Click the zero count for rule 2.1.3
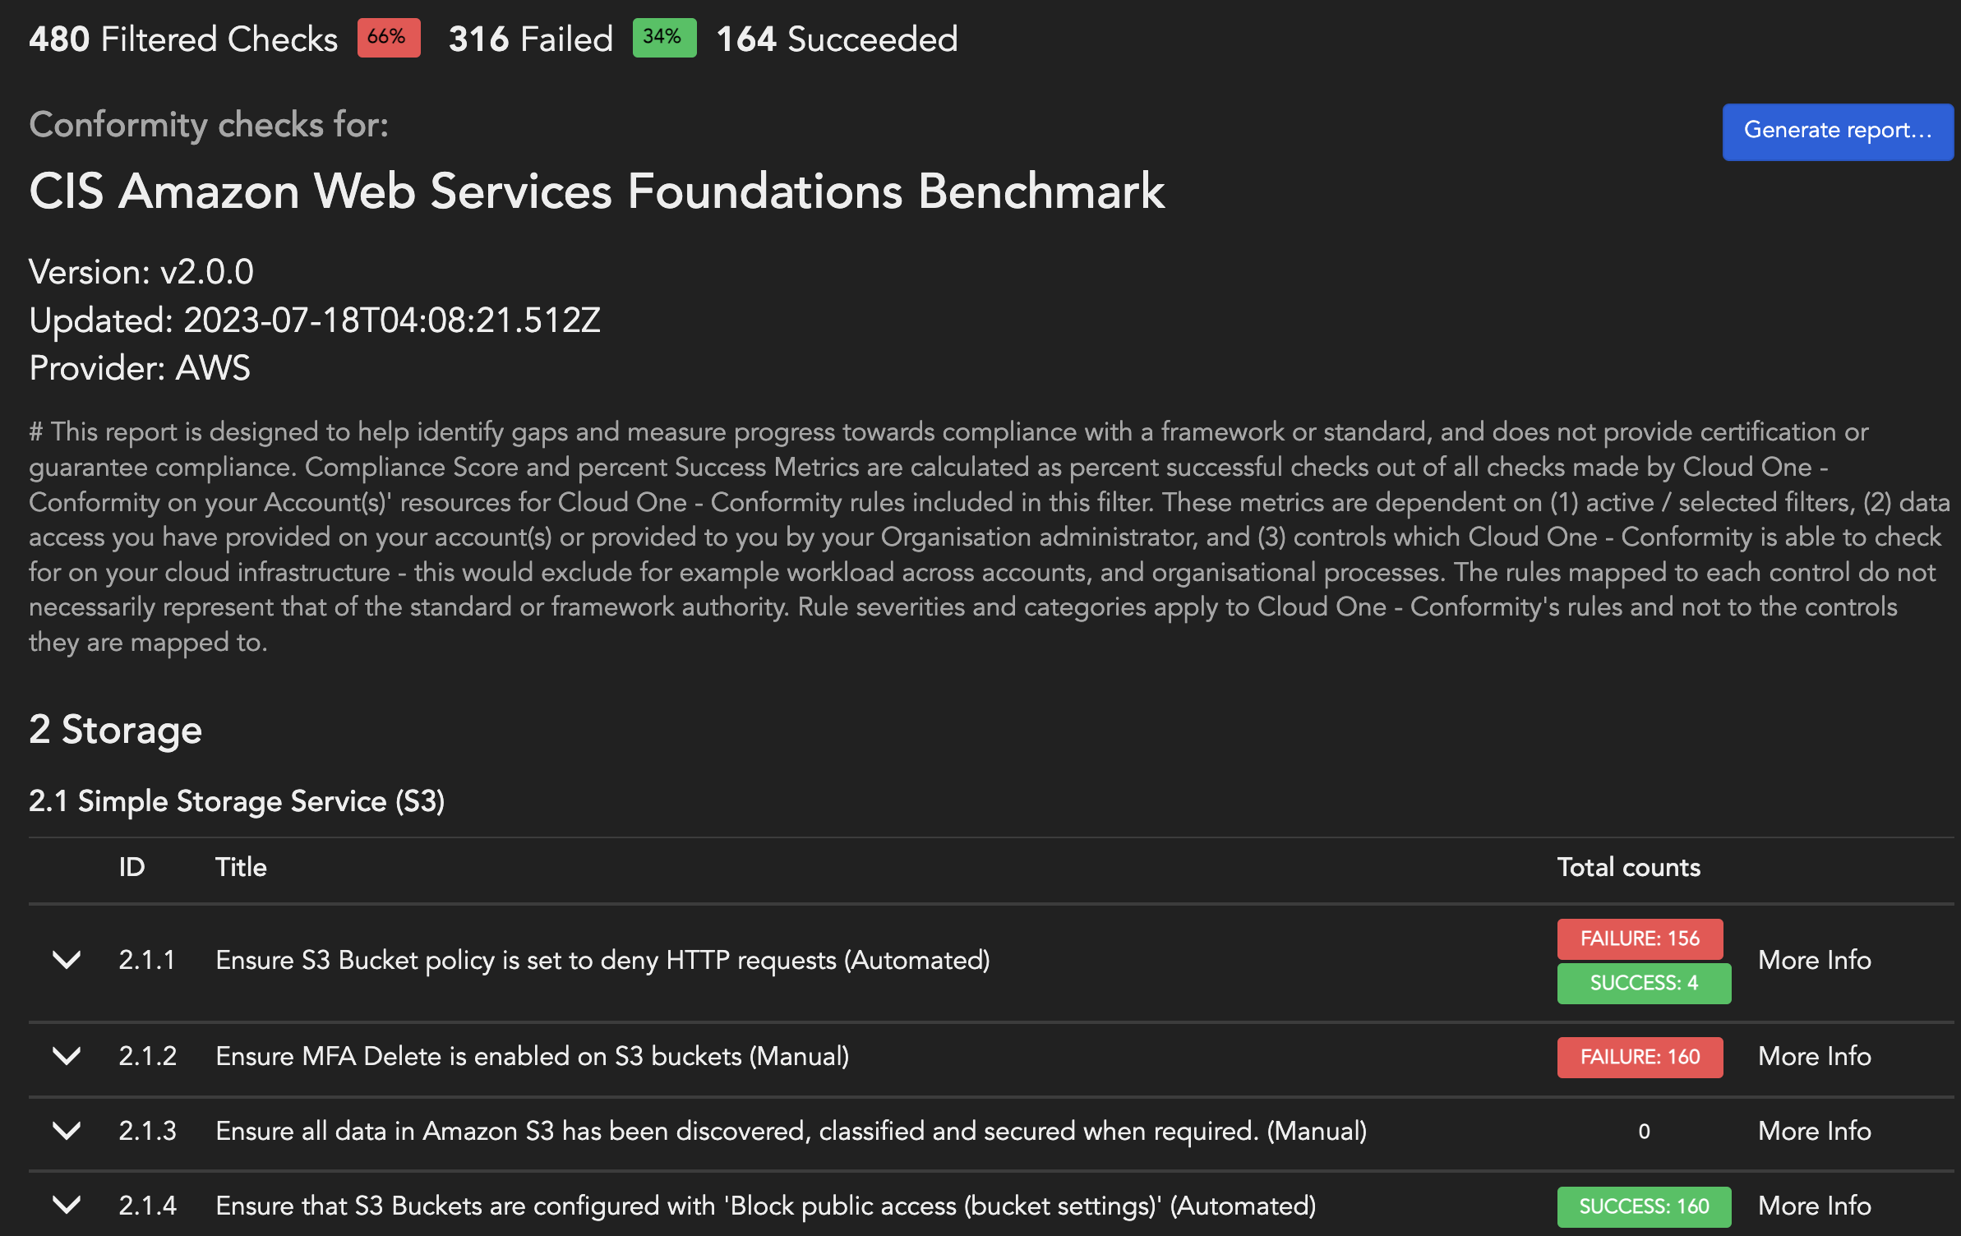Screen dimensions: 1961x1236 pos(1644,1132)
